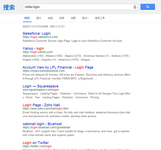Click the Email Hosting service snippet
The width and height of the screenshot is (161, 150).
tap(76, 115)
